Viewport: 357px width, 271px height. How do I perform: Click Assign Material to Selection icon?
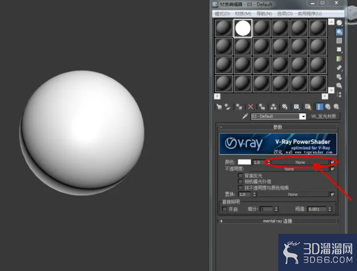[x=239, y=106]
